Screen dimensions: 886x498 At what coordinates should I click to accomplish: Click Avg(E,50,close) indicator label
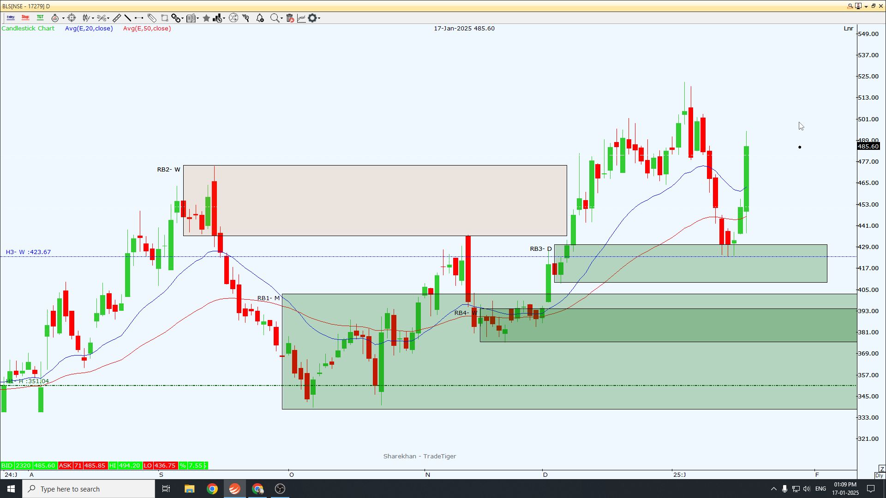[x=147, y=29]
